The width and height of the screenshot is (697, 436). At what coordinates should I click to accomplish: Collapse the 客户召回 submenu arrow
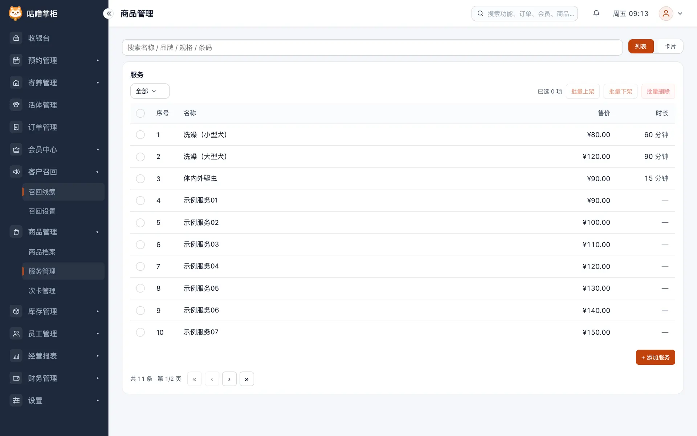(98, 172)
